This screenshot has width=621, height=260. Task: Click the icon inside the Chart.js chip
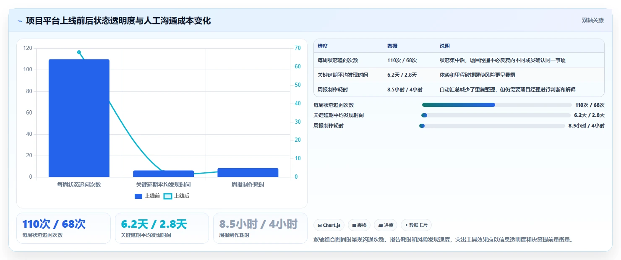coord(320,226)
